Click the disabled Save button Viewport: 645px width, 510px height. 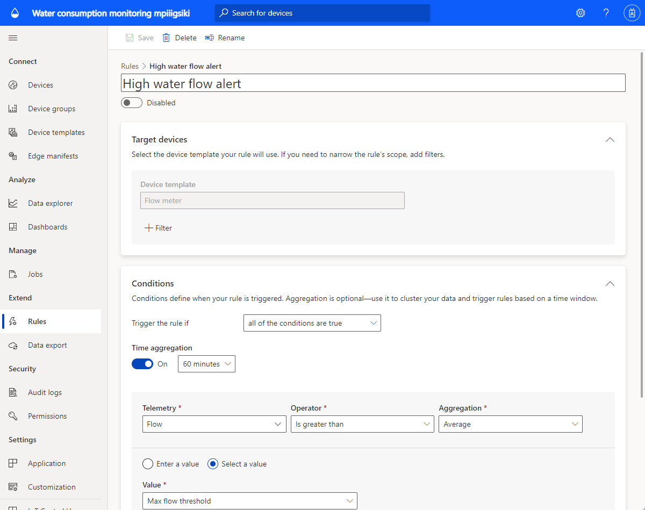(x=139, y=38)
